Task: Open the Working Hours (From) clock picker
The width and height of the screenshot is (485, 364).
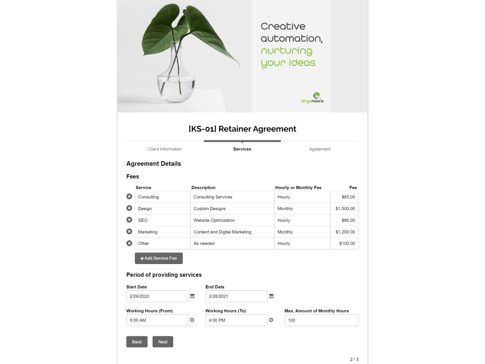Action: click(x=192, y=320)
